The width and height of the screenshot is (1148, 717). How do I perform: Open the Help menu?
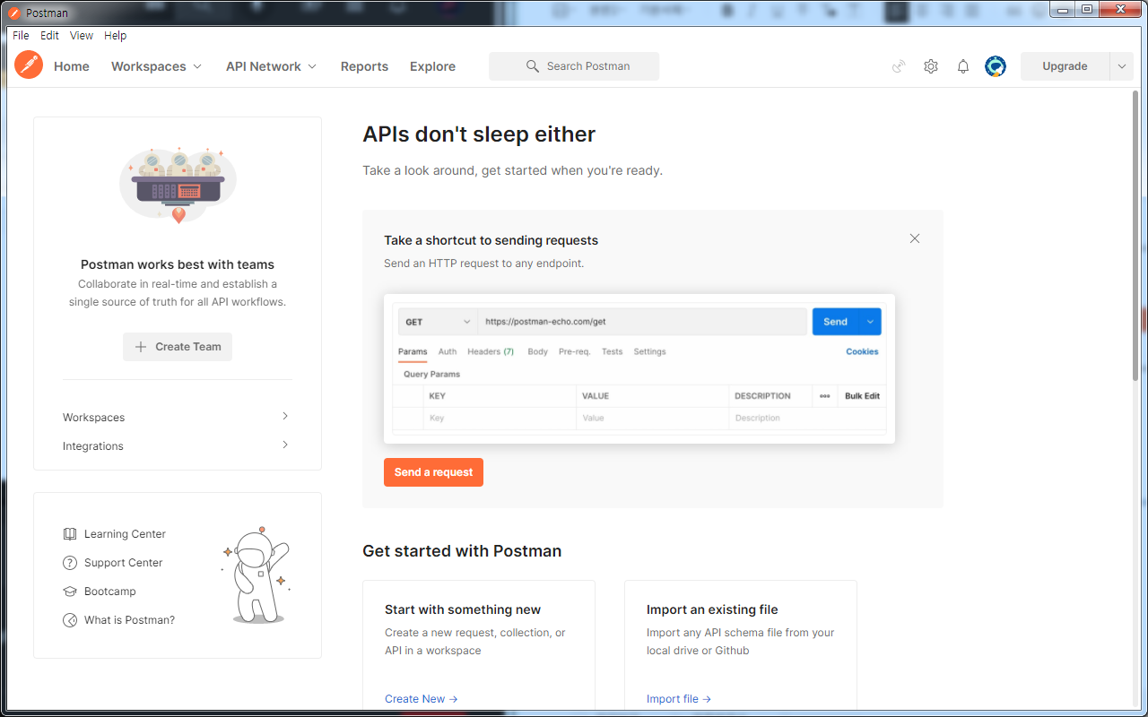point(116,36)
